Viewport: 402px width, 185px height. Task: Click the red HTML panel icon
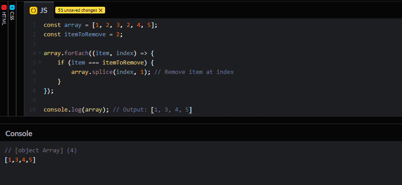point(4,8)
